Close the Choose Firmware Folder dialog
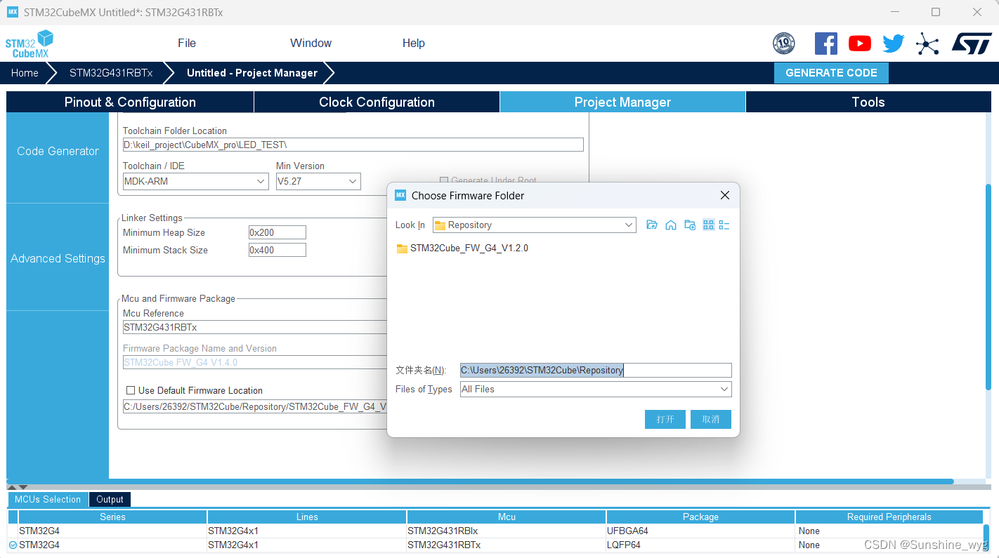This screenshot has width=999, height=558. (725, 195)
